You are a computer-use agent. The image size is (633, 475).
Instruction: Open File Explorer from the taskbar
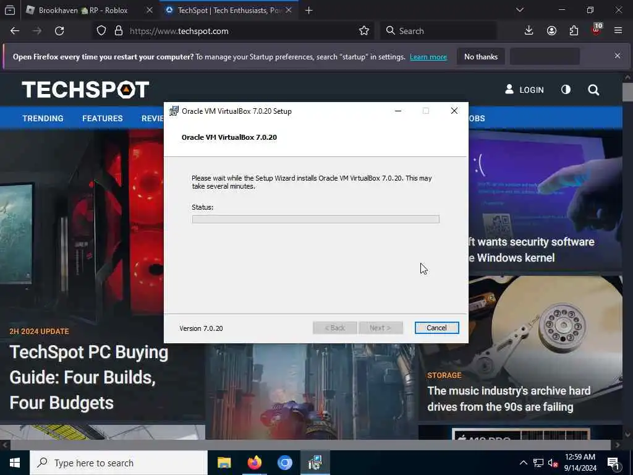[x=224, y=463]
